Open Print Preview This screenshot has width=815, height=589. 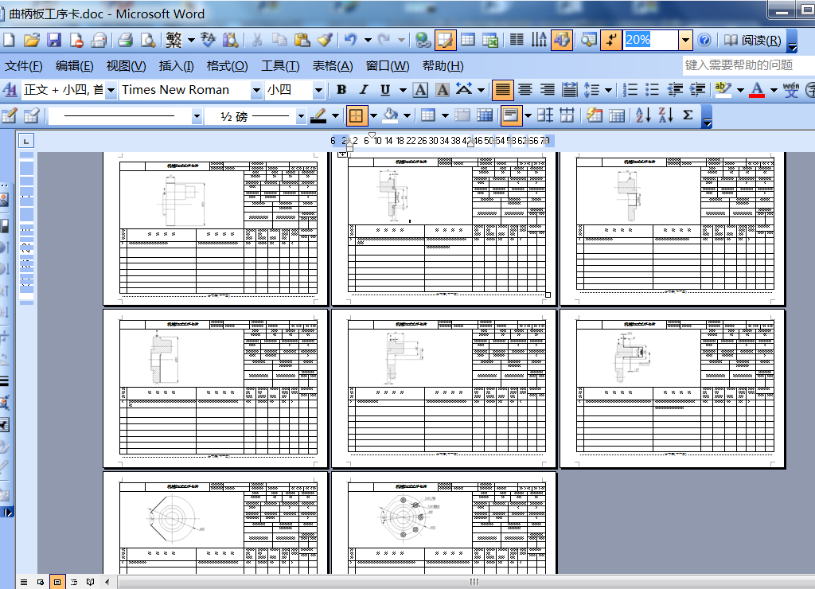pos(148,40)
